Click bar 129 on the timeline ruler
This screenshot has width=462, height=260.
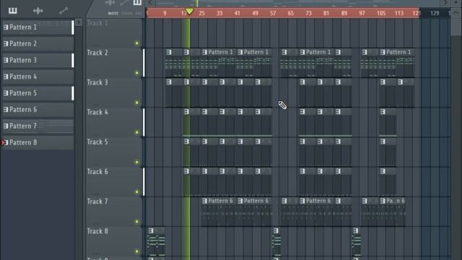point(435,13)
